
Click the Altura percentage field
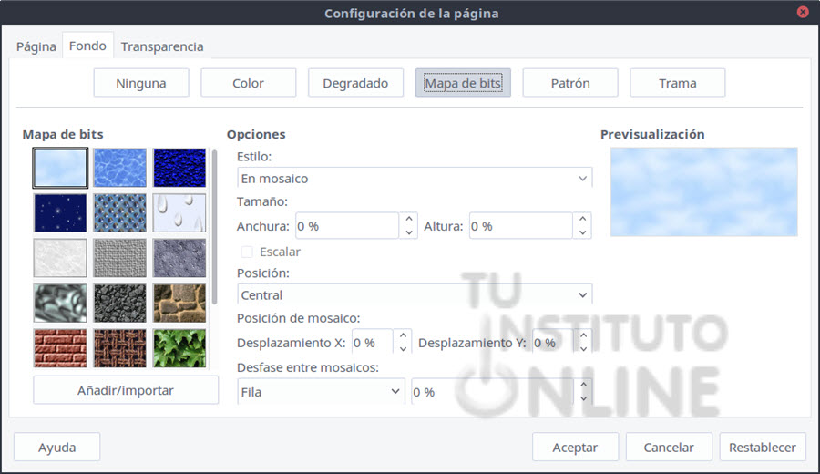(x=521, y=226)
